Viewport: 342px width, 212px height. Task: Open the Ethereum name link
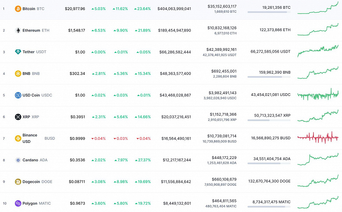click(x=31, y=30)
